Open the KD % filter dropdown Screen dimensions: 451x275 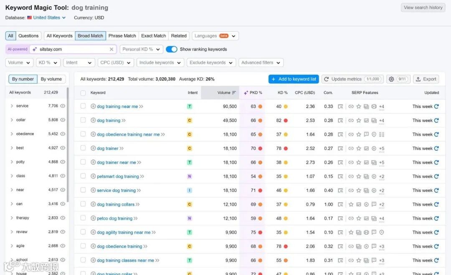click(48, 62)
